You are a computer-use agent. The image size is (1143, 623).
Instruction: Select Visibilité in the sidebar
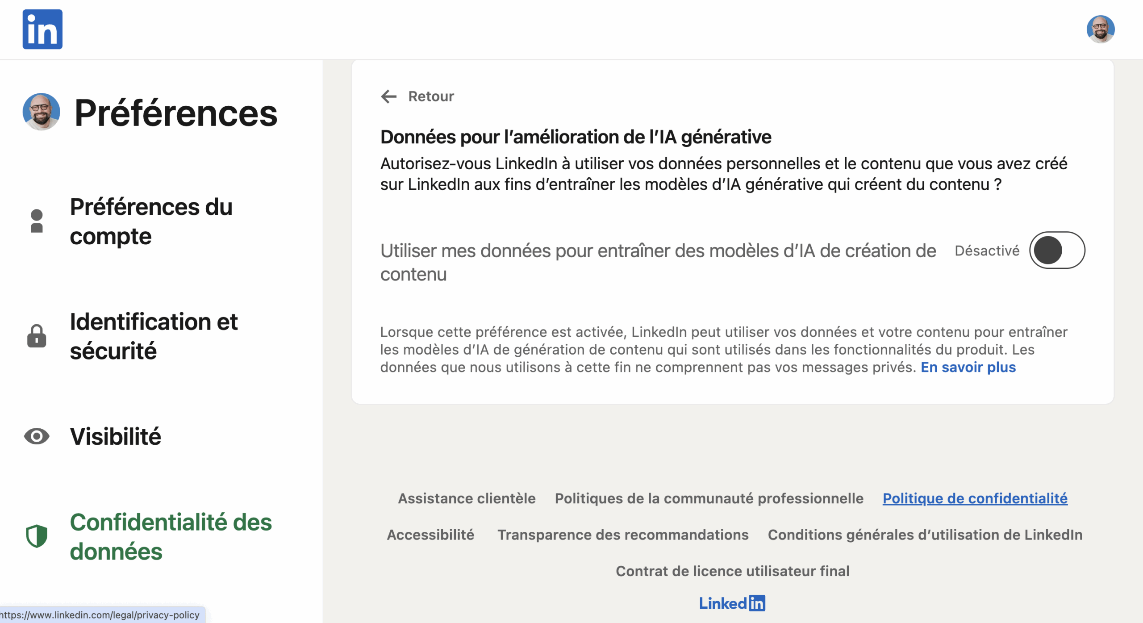(x=115, y=436)
